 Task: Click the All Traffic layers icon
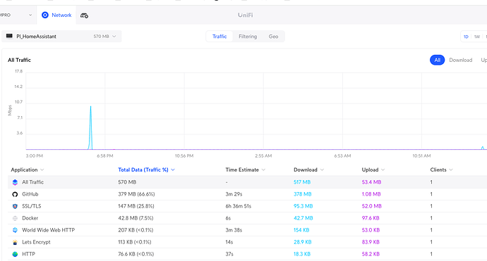[15, 182]
